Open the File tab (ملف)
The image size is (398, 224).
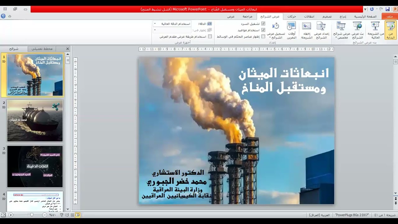tap(390, 16)
